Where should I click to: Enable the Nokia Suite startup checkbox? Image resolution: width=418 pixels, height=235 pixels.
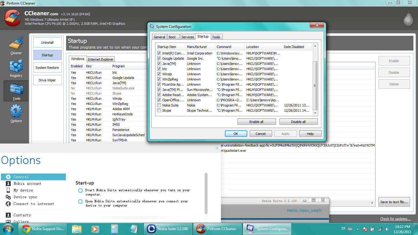159,105
